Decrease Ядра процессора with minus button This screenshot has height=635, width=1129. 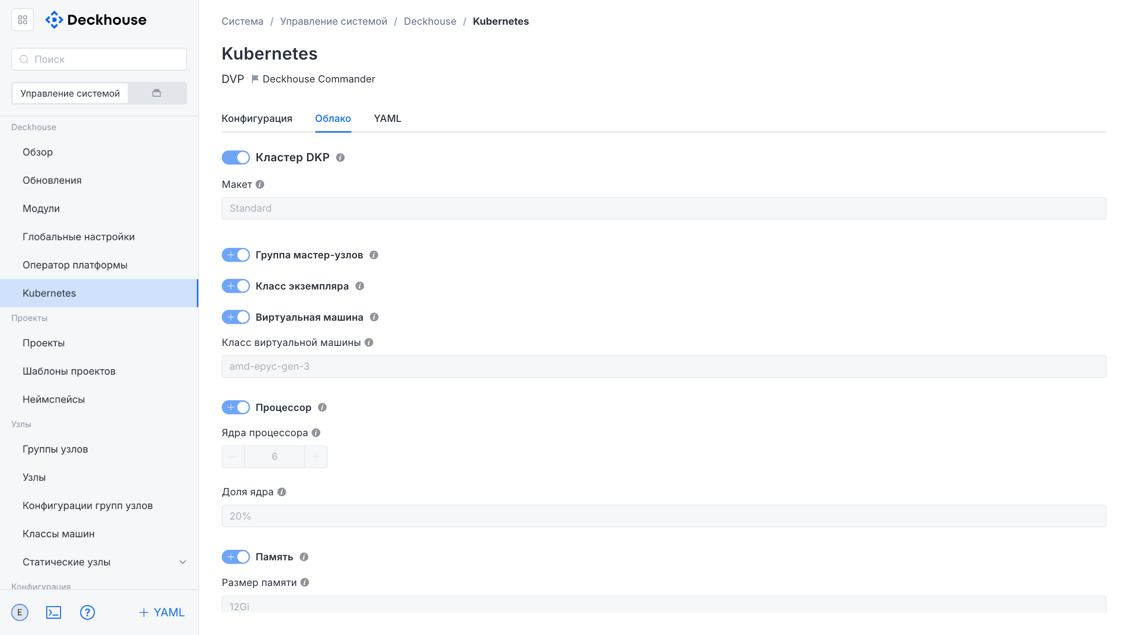tap(233, 457)
